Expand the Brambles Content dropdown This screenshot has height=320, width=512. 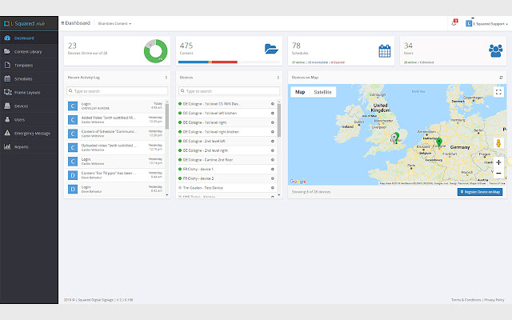[114, 24]
